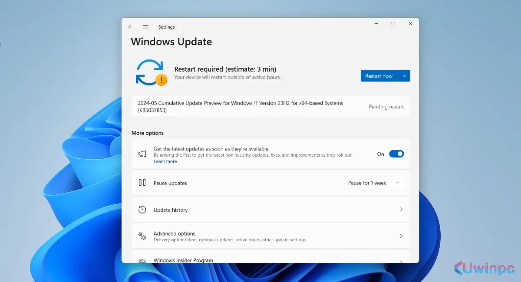Turn off the latest updates toggle
Viewport: 521px width, 282px height.
point(396,154)
